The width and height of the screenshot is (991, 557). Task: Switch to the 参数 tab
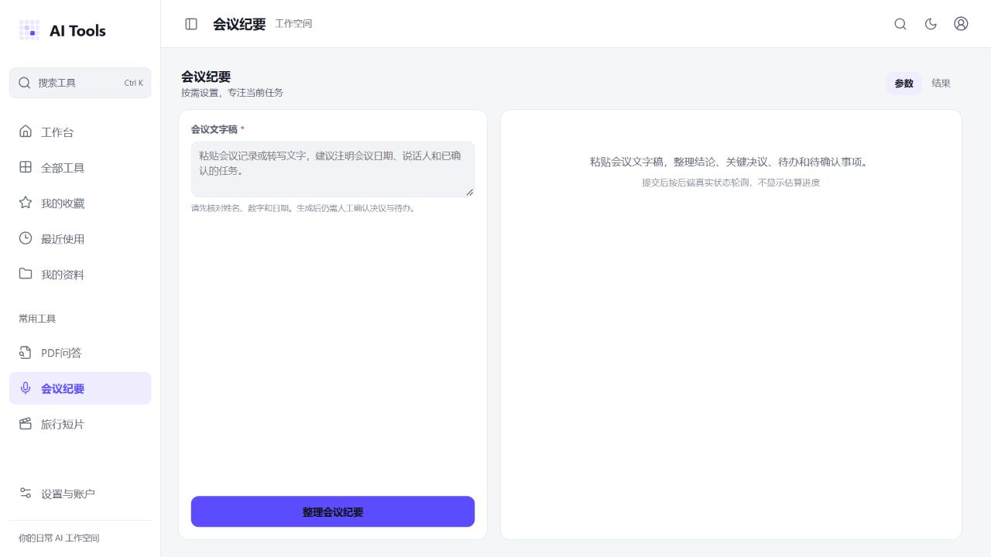point(904,84)
